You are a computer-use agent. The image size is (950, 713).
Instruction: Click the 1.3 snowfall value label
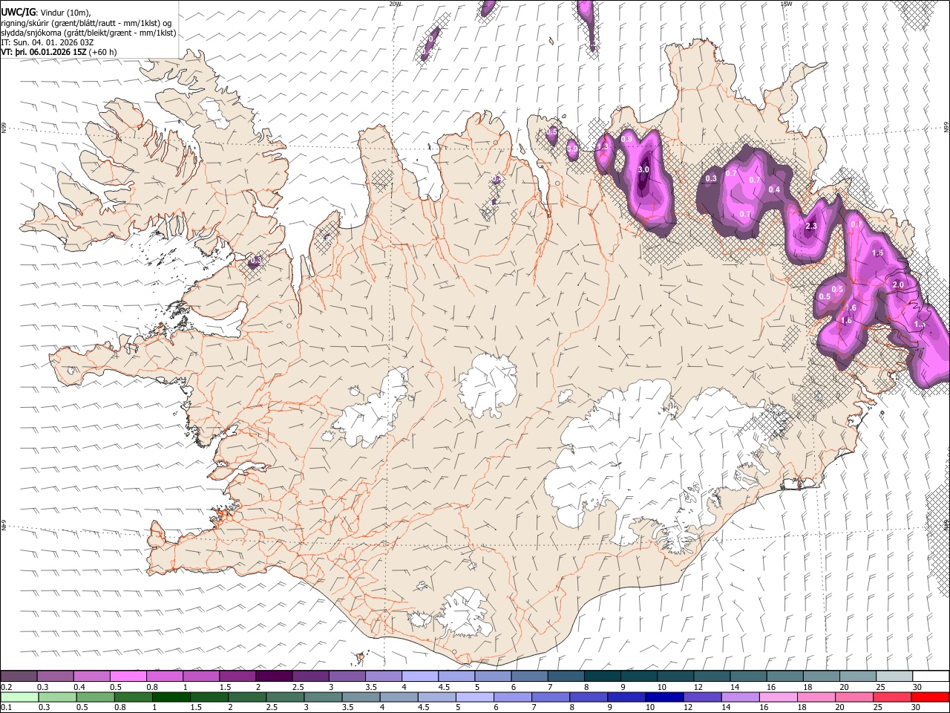[603, 147]
